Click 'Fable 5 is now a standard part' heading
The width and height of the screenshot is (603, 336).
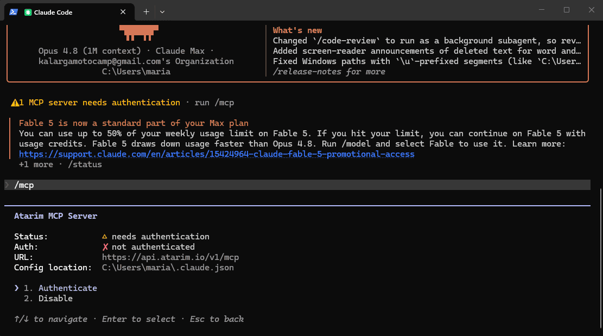pyautogui.click(x=134, y=123)
